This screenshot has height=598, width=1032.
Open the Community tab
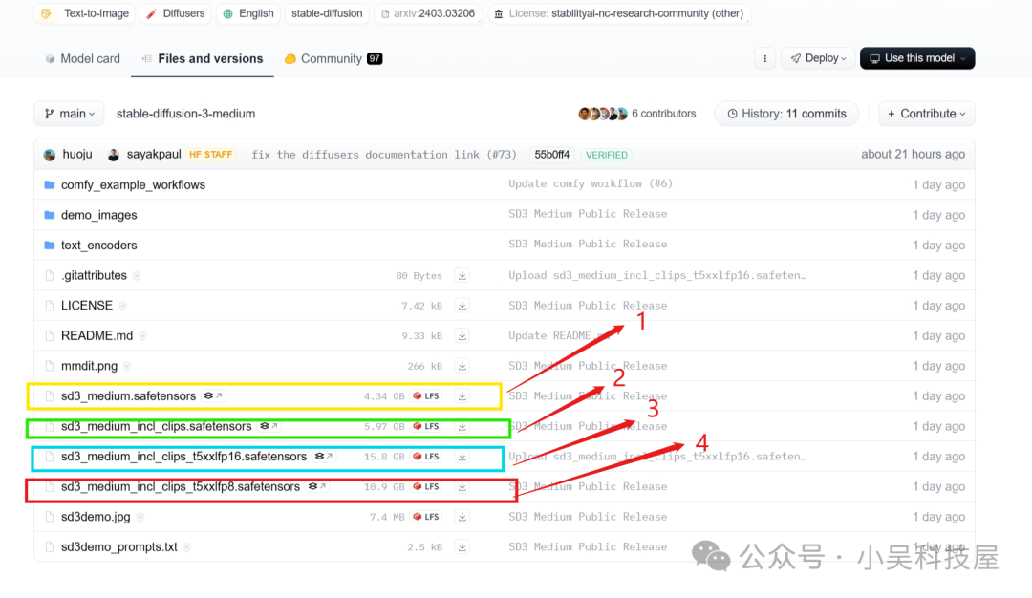tap(333, 58)
